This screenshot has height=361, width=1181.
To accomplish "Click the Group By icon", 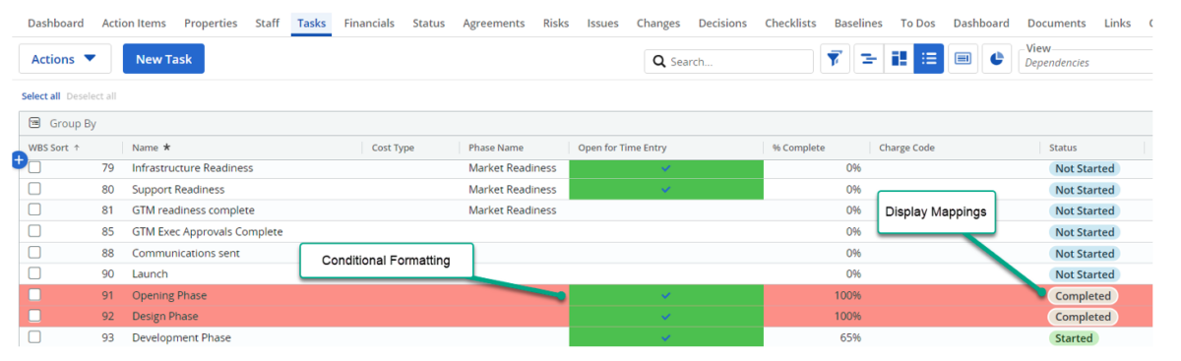I will coord(34,124).
